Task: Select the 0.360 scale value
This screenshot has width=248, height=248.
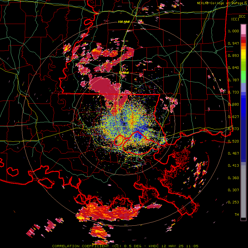Action: point(233,178)
